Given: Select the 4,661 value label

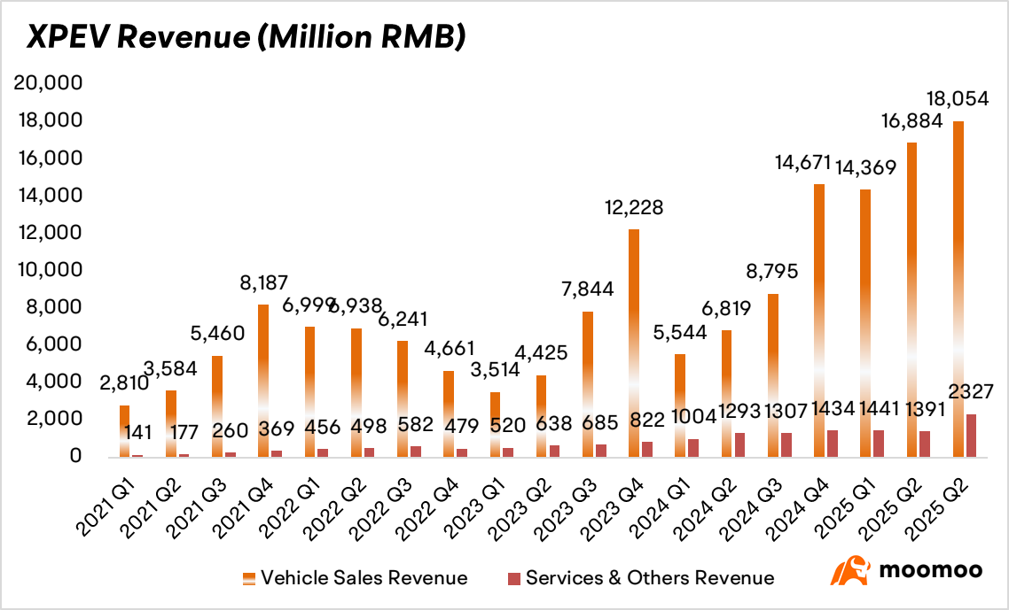Looking at the screenshot, I should tap(449, 349).
